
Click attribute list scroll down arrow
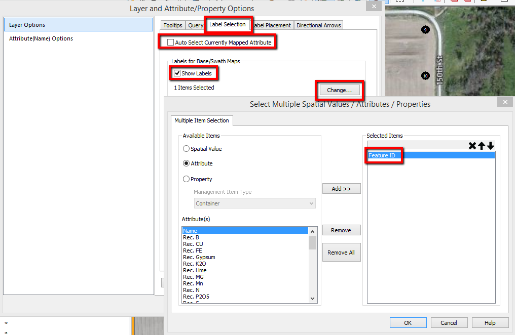(312, 298)
